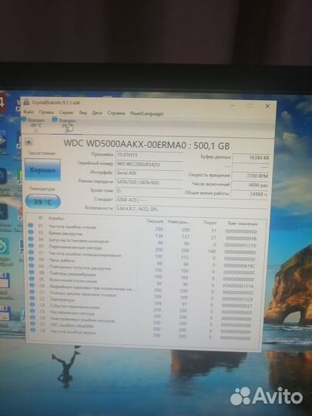The width and height of the screenshot is (312, 416).
Task: Click the Серийный номер field
Action: (149, 164)
